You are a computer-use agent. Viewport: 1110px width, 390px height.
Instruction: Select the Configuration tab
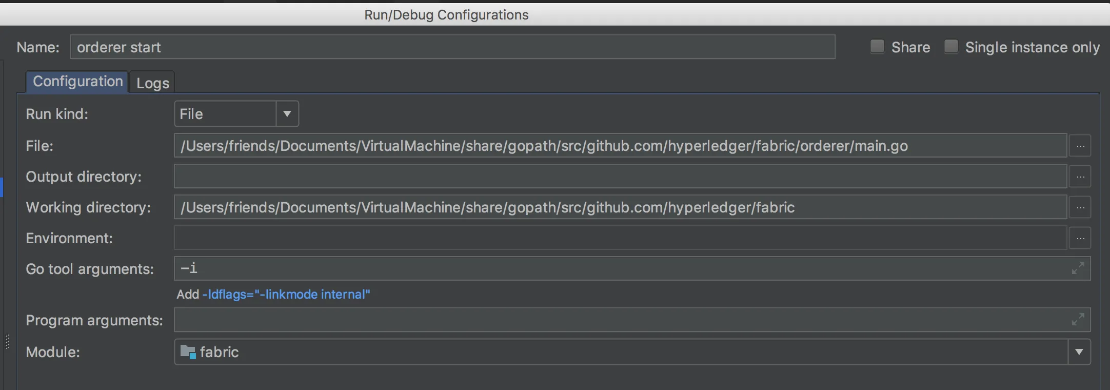pos(77,82)
